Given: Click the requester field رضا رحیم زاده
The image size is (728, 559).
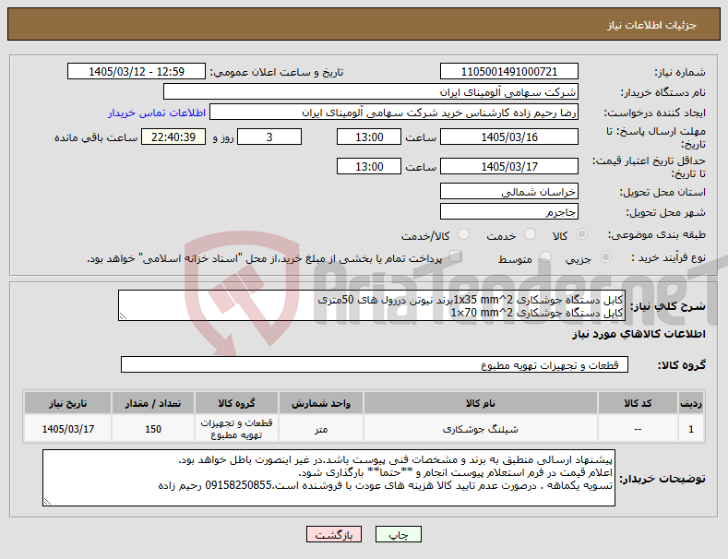Looking at the screenshot, I should click(x=394, y=113).
